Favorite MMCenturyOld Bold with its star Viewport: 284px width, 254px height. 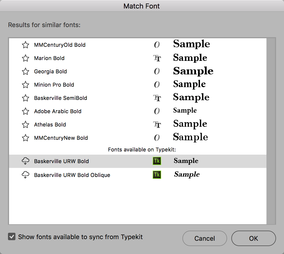point(26,45)
